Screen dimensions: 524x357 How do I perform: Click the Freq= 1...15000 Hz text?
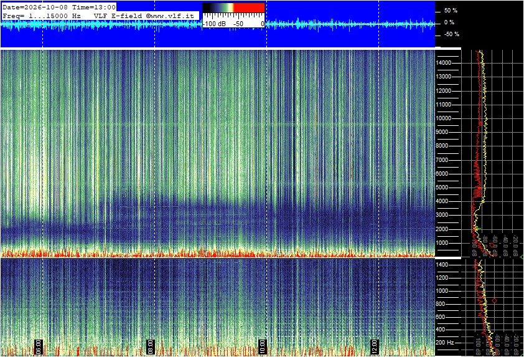pos(42,16)
